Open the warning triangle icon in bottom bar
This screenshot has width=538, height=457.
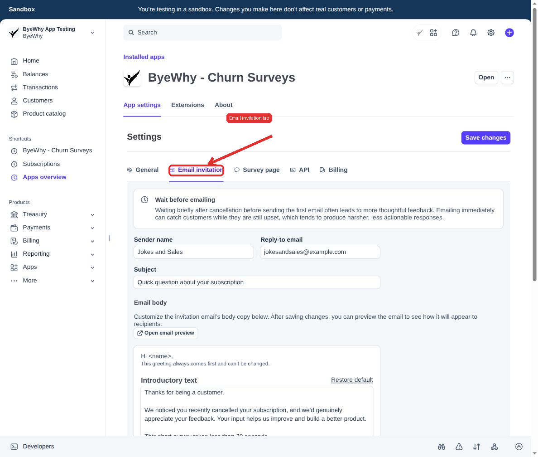tap(459, 447)
